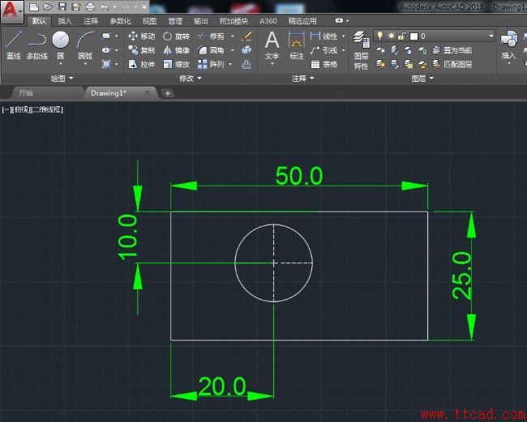Select the 圆 (Circle) tool
Screen dimensions: 527x422
61,45
